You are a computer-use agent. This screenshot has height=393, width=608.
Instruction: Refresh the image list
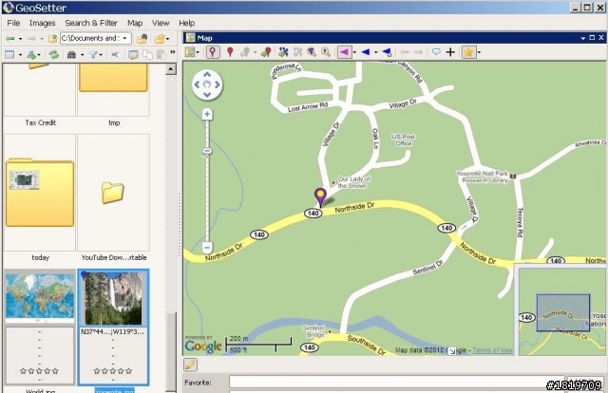[54, 55]
